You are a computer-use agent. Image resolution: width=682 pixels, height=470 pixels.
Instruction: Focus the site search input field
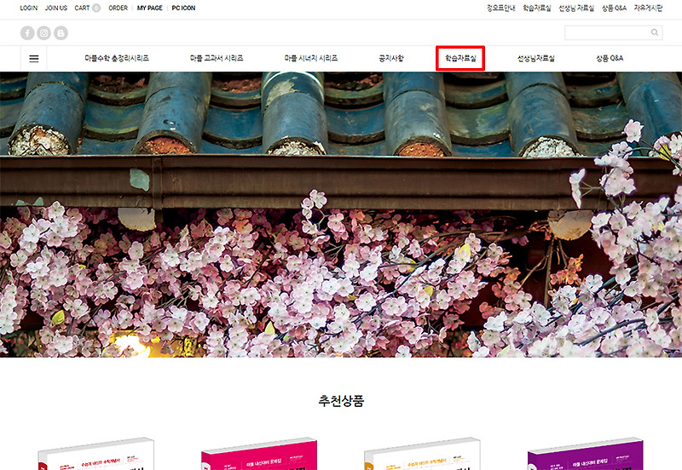click(x=613, y=32)
